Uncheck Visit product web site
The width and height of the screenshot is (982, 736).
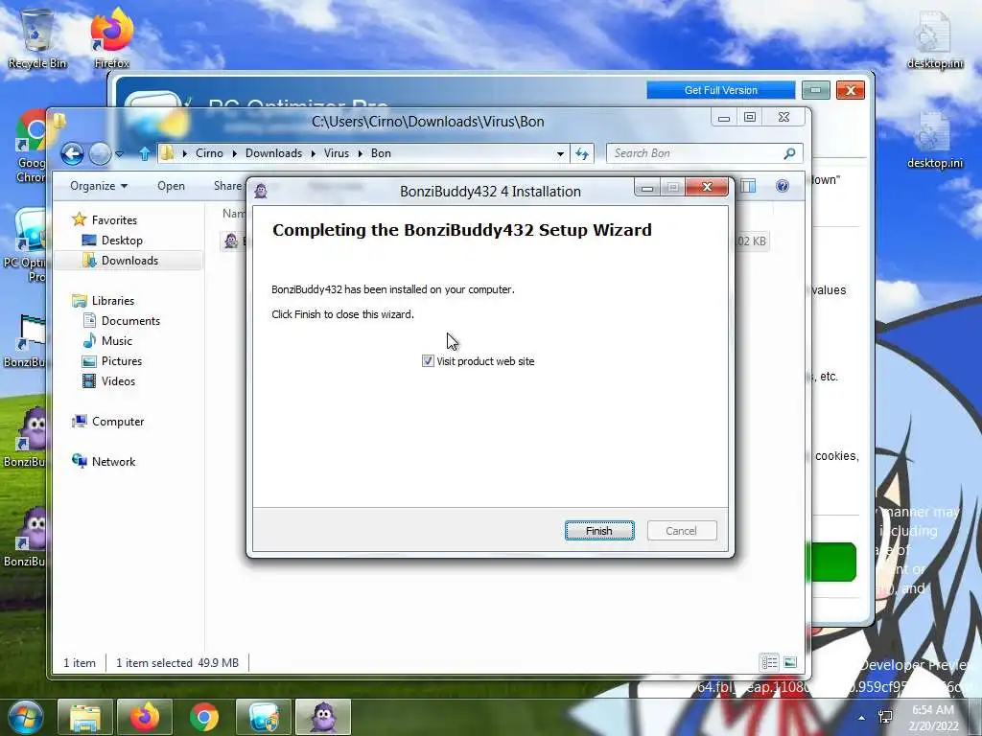point(428,361)
